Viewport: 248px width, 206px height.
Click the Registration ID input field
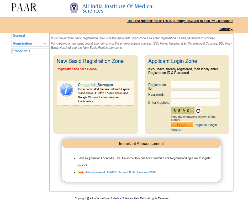[x=195, y=85]
